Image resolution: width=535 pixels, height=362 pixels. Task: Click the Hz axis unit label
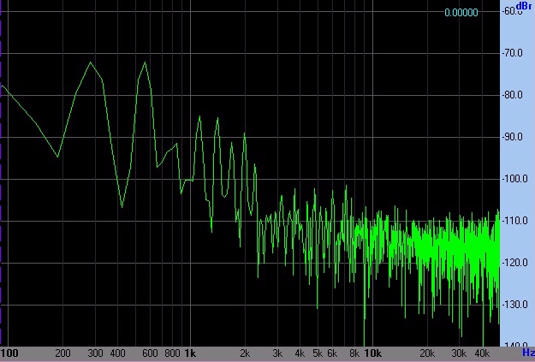click(528, 353)
